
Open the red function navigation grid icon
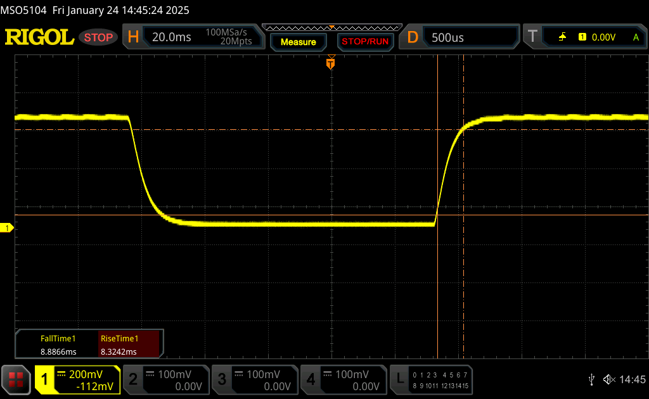[x=16, y=379]
